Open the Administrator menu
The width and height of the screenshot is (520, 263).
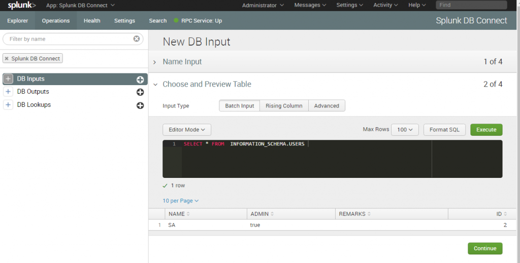tap(263, 5)
